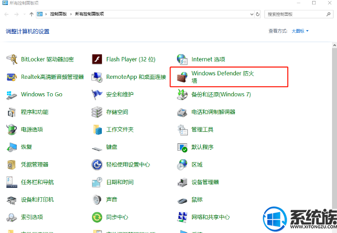
Task: Open the 索引选项 magnifier icon
Action: click(x=11, y=218)
